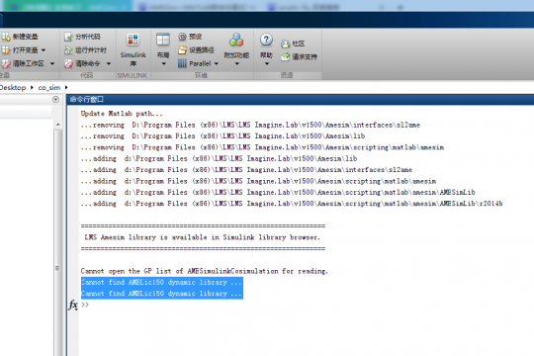Click 'Cannot open the GP list' error line
Viewport: 534px width, 356px height.
(205, 271)
